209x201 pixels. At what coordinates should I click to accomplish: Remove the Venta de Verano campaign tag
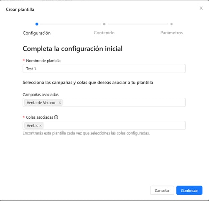pyautogui.click(x=60, y=103)
